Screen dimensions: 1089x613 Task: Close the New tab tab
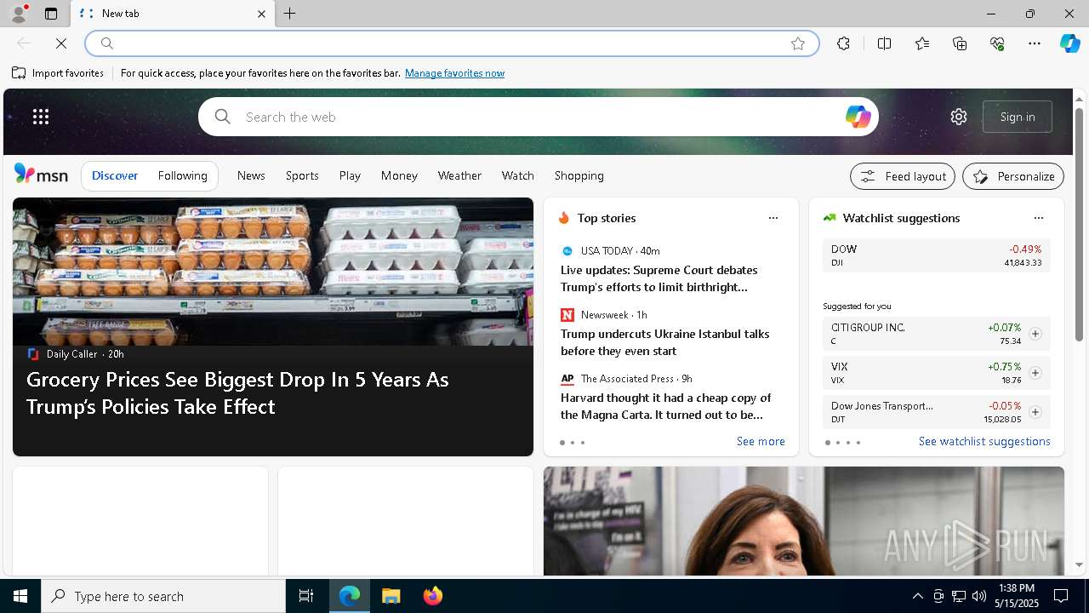click(261, 14)
